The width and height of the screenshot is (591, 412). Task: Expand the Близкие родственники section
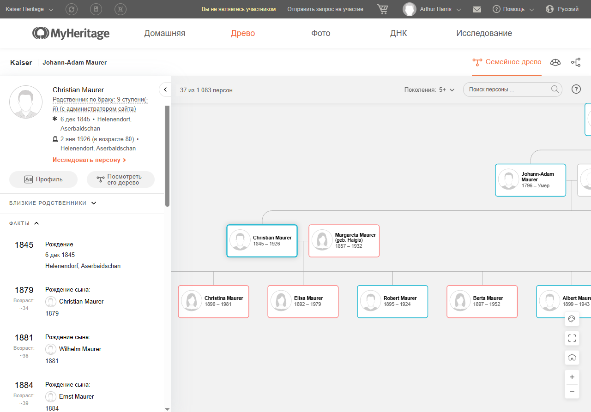click(x=53, y=203)
